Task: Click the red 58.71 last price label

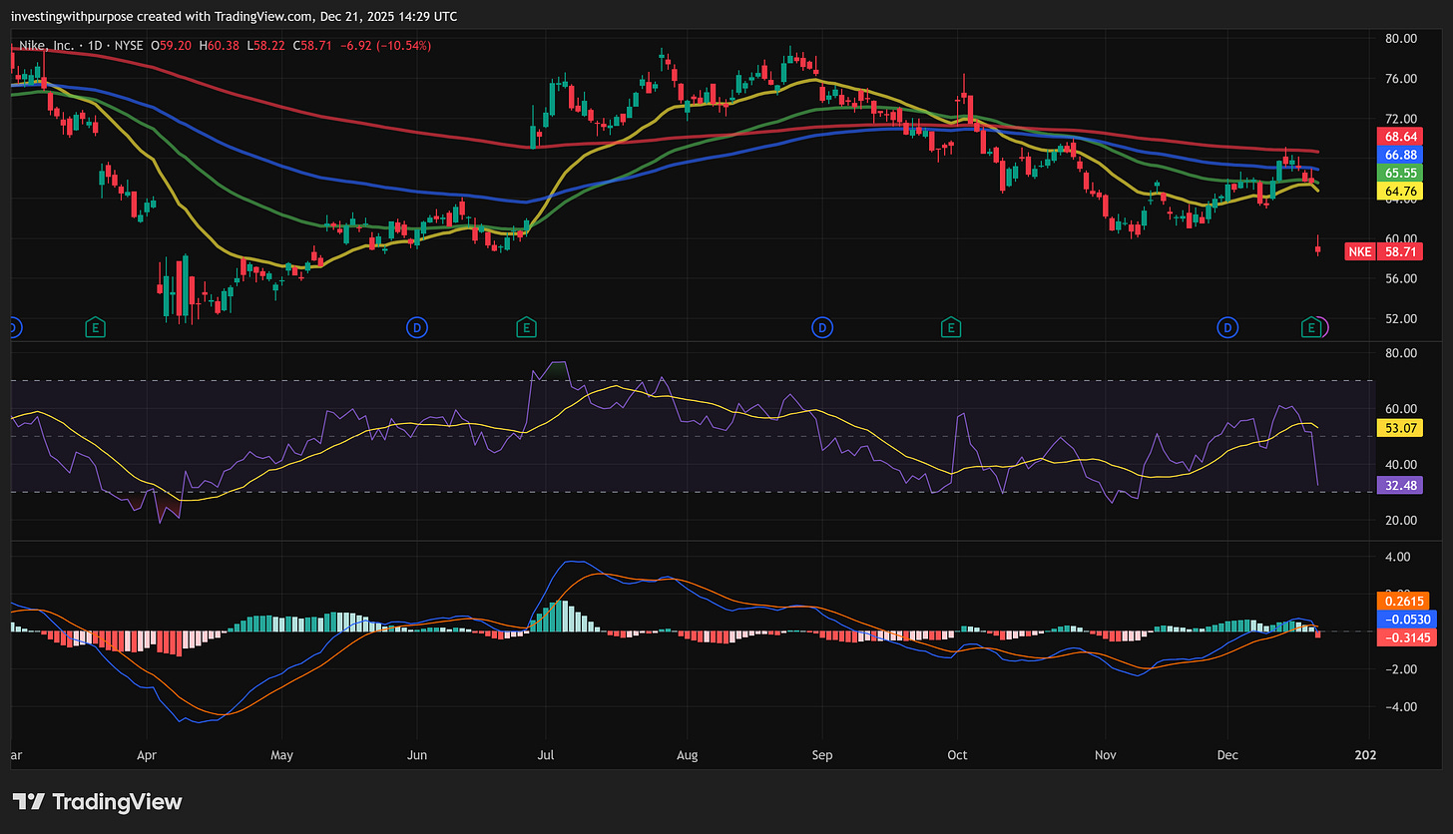Action: [1399, 252]
